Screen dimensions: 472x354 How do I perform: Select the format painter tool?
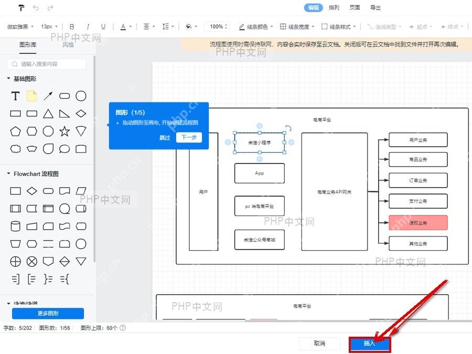coord(21,8)
